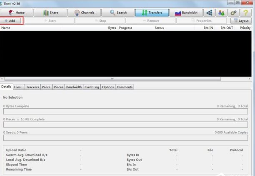255x176 pixels.
Task: Click the seeds and peers availability bar
Action: tap(125, 138)
